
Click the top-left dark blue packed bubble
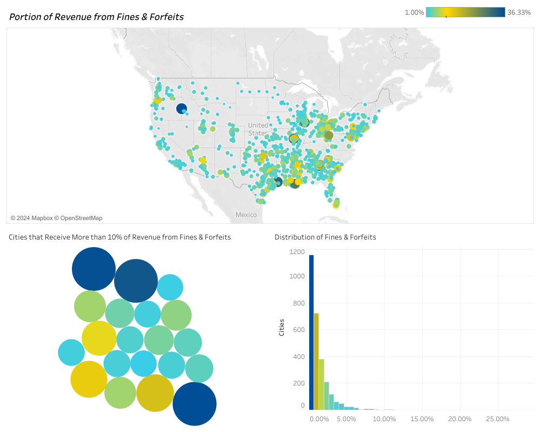pos(94,269)
